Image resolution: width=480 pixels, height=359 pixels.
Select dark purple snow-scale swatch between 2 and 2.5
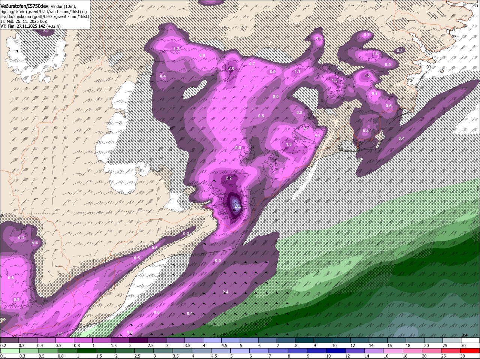tap(138, 340)
